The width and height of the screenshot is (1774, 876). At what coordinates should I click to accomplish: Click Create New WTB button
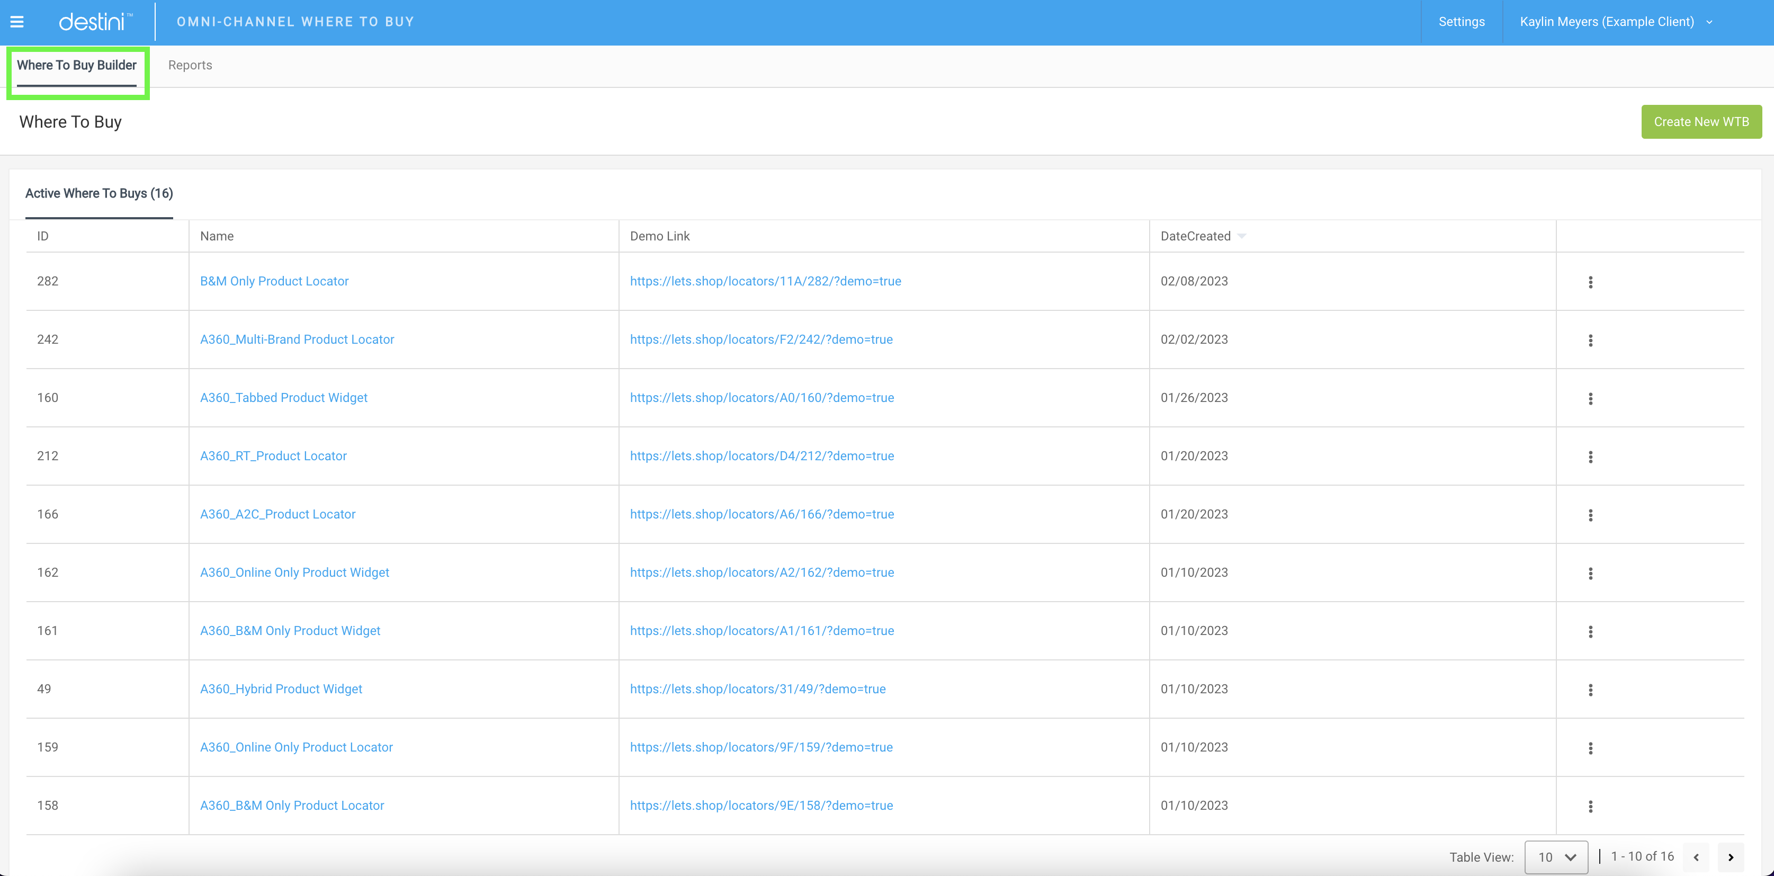click(x=1701, y=122)
